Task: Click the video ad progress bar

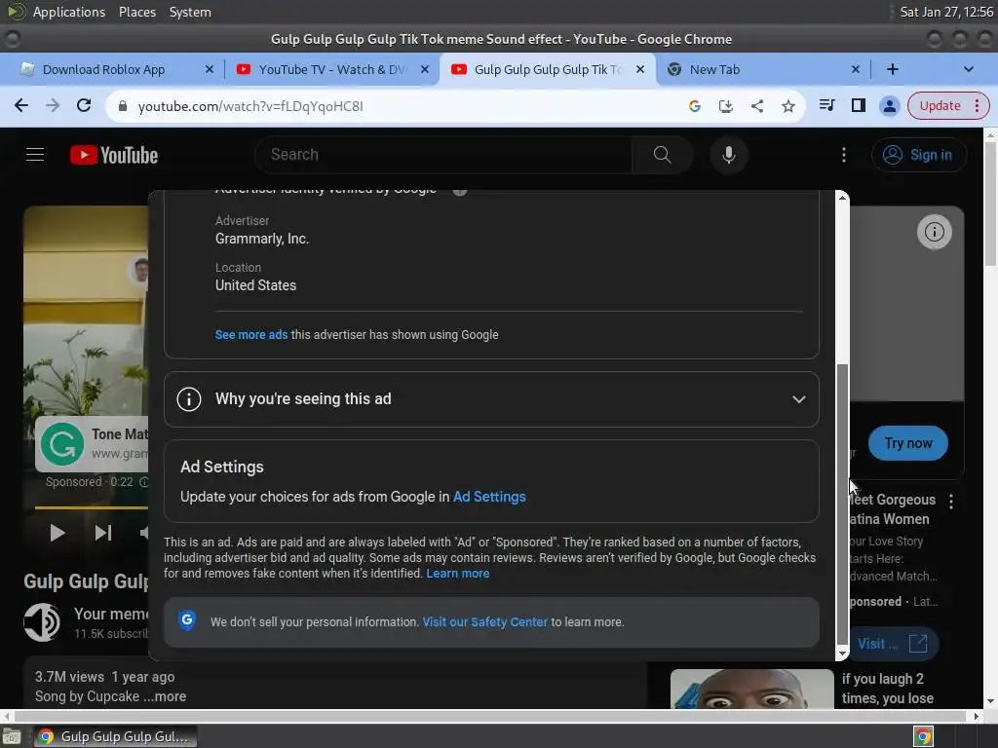Action: click(92, 506)
